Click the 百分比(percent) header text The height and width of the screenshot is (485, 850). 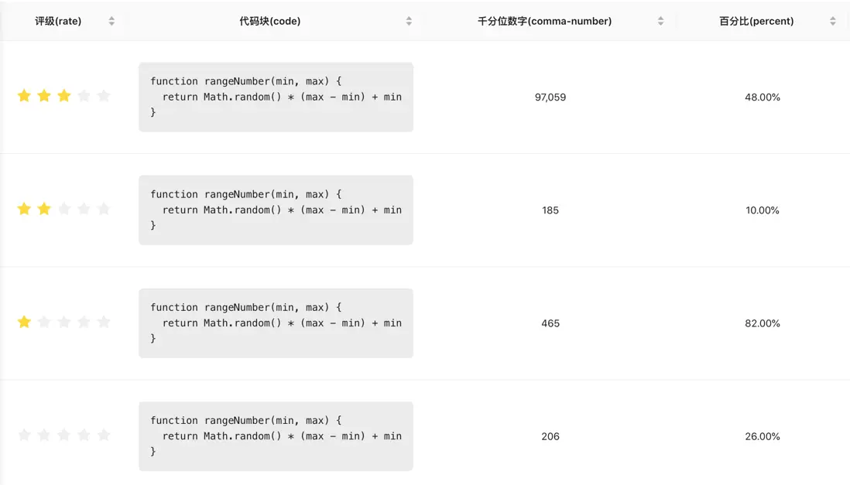coord(756,21)
